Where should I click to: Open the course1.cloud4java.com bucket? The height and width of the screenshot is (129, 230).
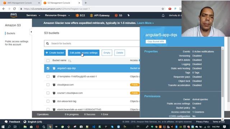[70, 93]
